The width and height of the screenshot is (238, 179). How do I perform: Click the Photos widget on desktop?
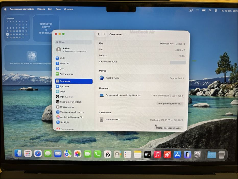coord(29,58)
